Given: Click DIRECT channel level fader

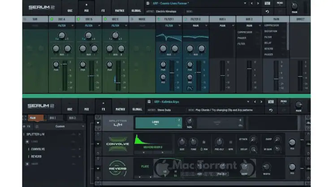Looking at the screenshot, I should (x=300, y=76).
